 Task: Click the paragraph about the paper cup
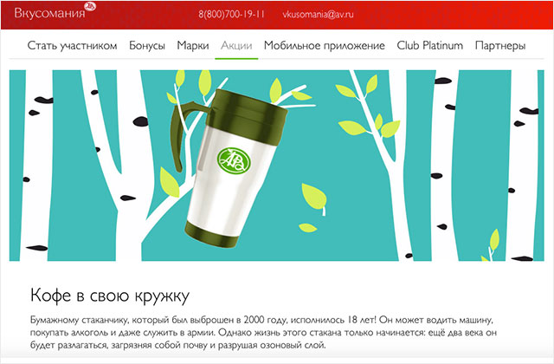click(x=263, y=333)
